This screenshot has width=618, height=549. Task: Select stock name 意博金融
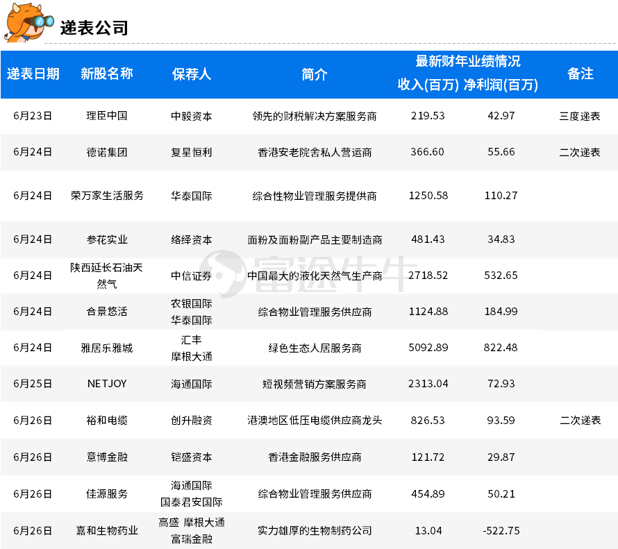[107, 457]
